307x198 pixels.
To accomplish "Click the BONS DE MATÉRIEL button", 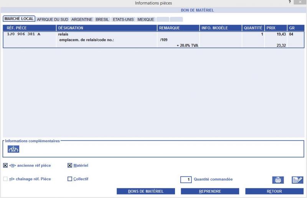I will point(146,191).
